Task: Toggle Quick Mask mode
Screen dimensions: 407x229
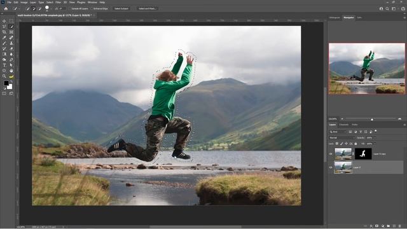Action: (x=4, y=94)
